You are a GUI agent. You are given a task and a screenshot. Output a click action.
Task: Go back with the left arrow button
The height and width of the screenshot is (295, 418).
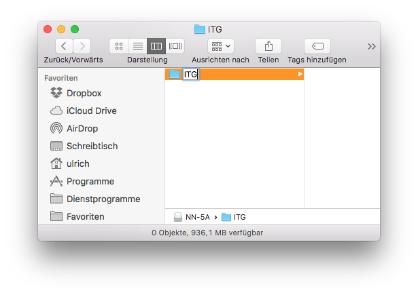64,46
